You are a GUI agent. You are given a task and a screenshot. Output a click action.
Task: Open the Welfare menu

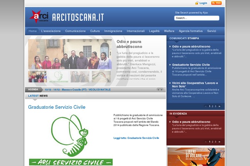pyautogui.click(x=169, y=31)
